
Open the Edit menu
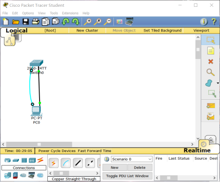15,13
